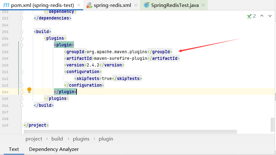This screenshot has width=276, height=155.
Task: Click fold marker at line 263 configuration end
Action: coord(22,85)
